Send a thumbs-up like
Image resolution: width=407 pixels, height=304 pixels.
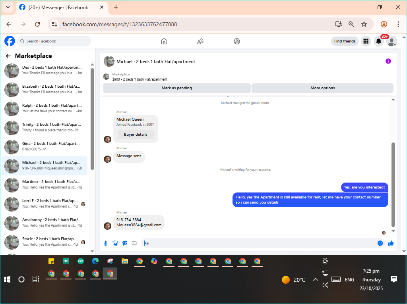tap(391, 243)
